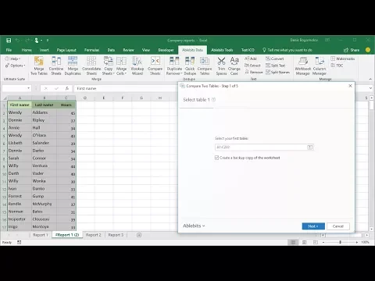Open Combine Sheets tool
Viewport: 375px width, 281px height.
(56, 66)
